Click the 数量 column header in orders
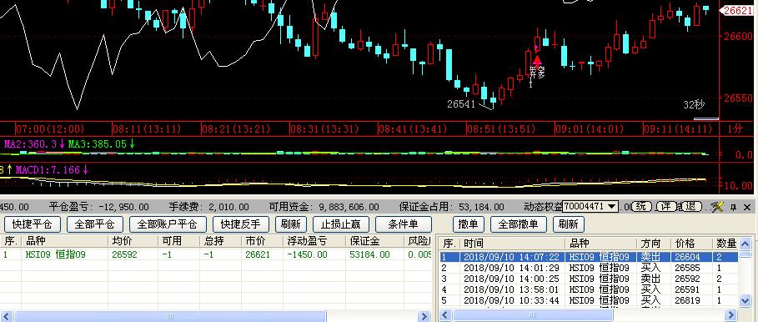 [725, 244]
